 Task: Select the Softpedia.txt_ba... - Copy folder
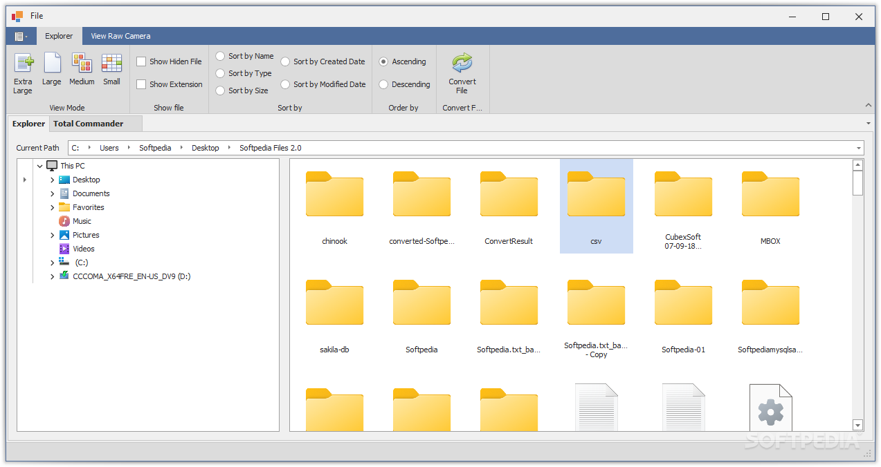(x=596, y=316)
